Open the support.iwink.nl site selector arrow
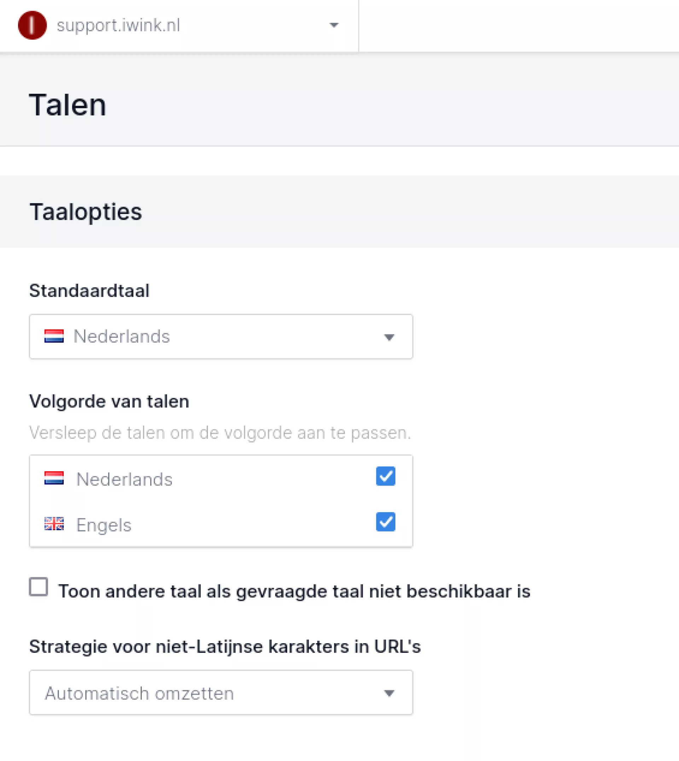This screenshot has height=761, width=679. (x=334, y=25)
